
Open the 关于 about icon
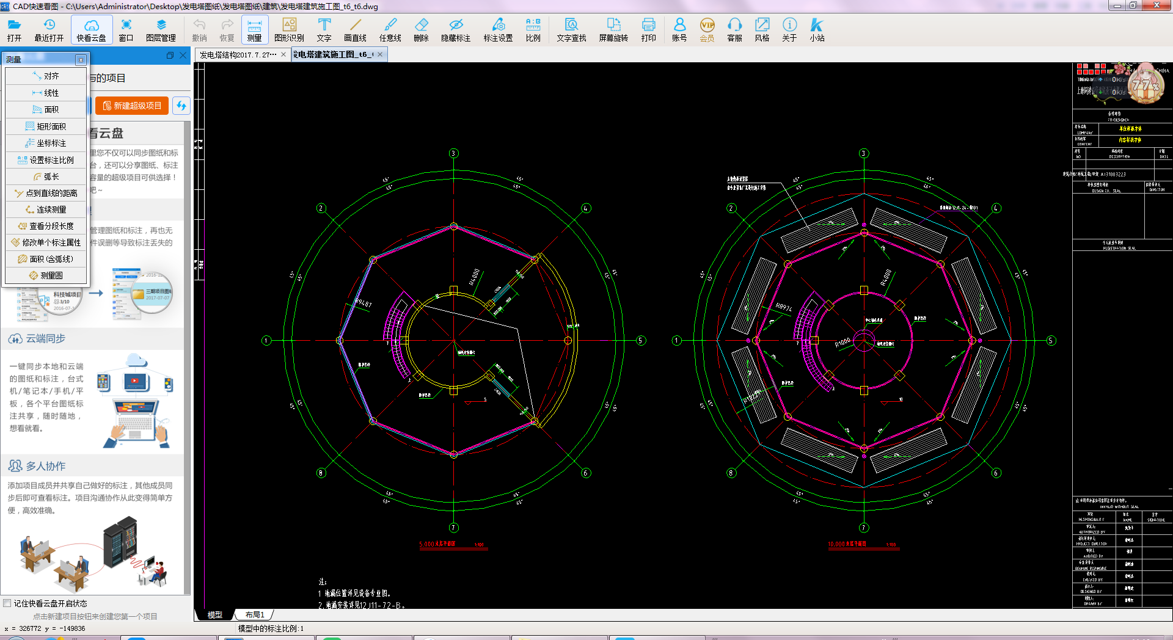[x=789, y=30]
